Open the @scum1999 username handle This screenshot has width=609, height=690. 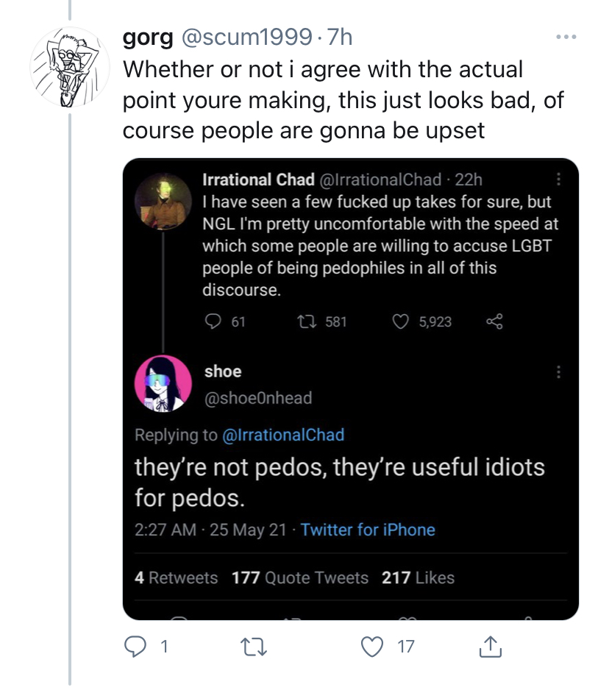[247, 37]
